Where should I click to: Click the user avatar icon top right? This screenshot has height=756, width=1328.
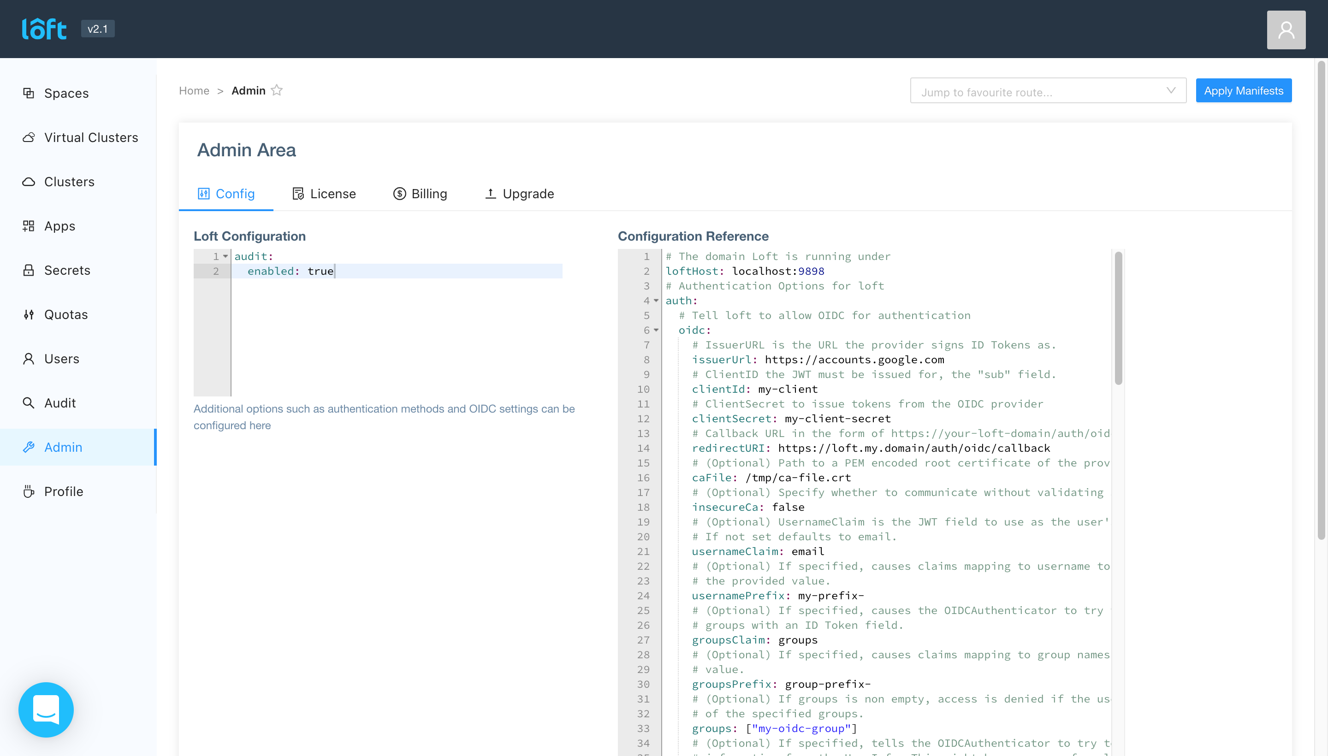pos(1286,30)
